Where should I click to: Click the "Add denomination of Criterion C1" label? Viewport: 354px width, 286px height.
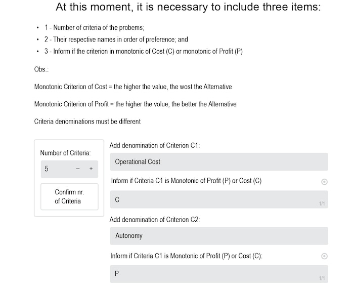click(155, 145)
